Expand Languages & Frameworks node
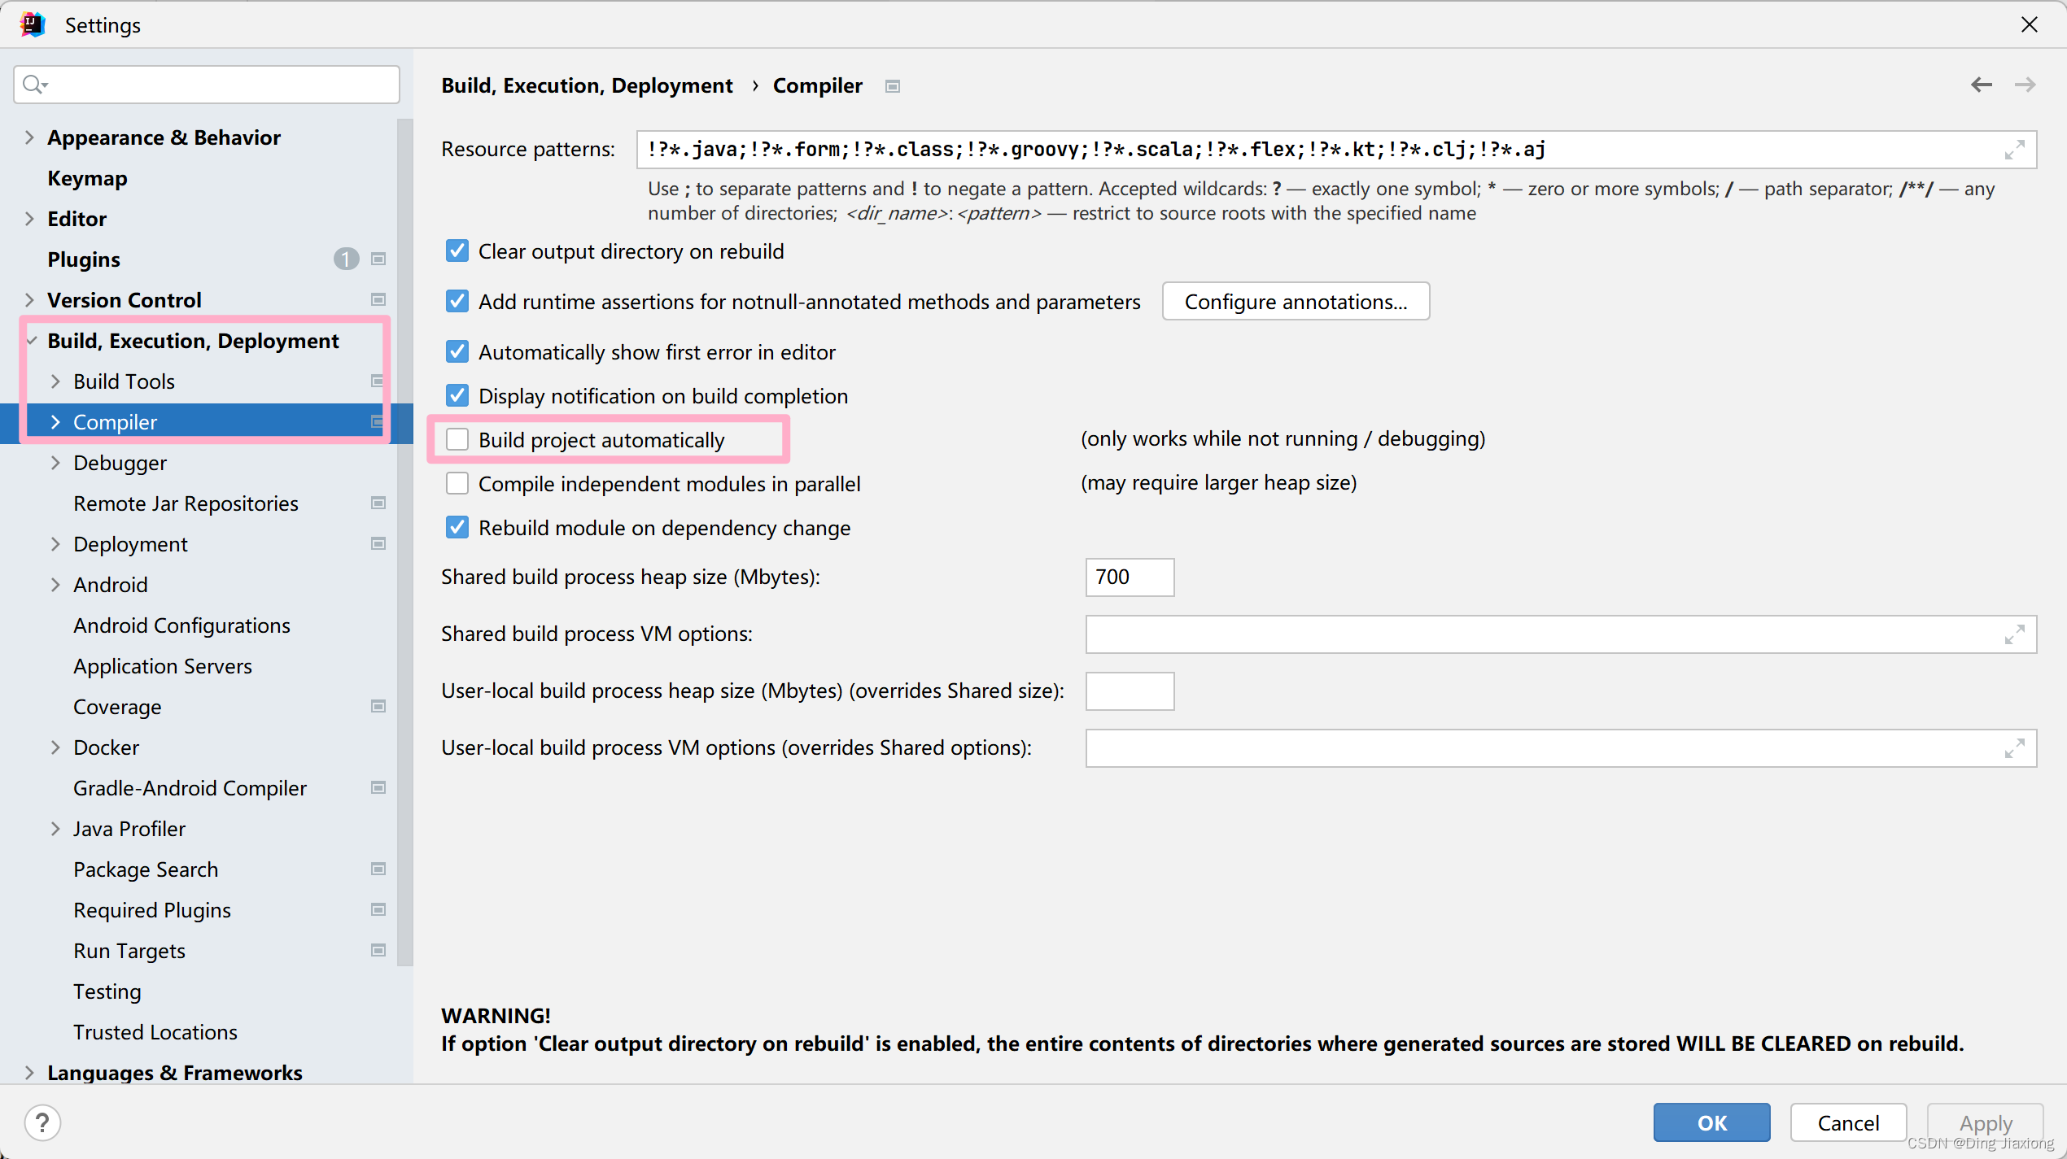 [29, 1073]
